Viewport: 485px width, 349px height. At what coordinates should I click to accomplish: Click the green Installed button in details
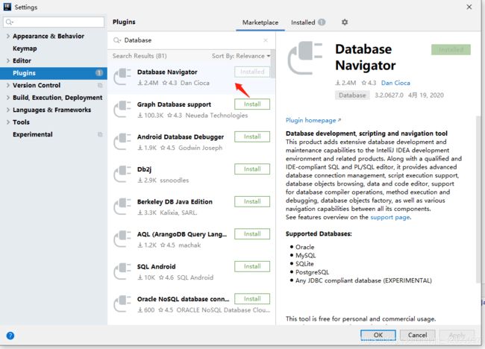pyautogui.click(x=451, y=50)
